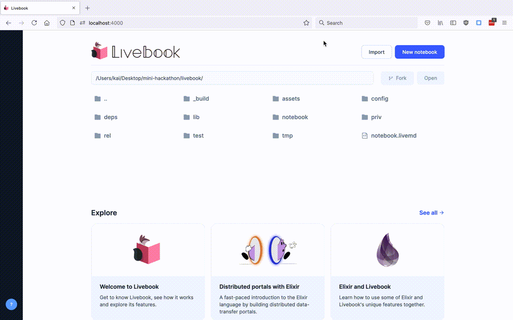Click the blue square extension icon
The height and width of the screenshot is (320, 513).
click(479, 23)
